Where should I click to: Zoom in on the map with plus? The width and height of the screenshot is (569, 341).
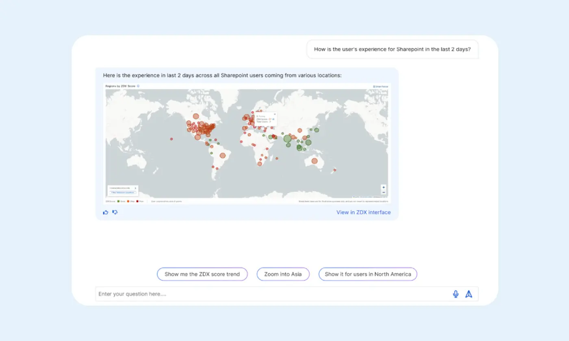383,188
